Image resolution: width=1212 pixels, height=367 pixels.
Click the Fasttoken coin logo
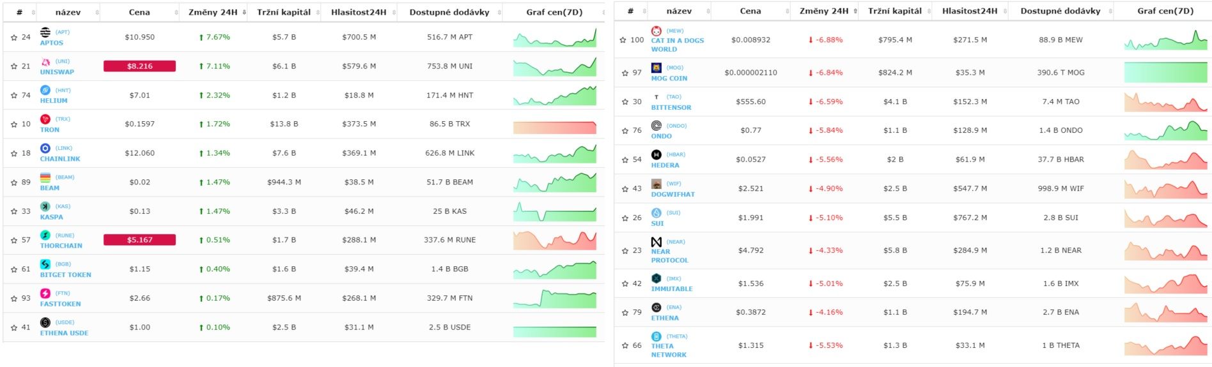tap(45, 294)
